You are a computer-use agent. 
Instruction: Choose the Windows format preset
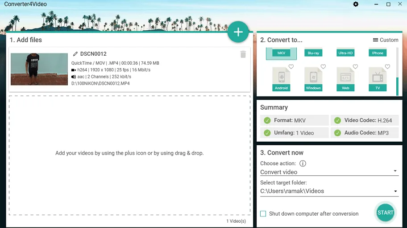point(313,79)
